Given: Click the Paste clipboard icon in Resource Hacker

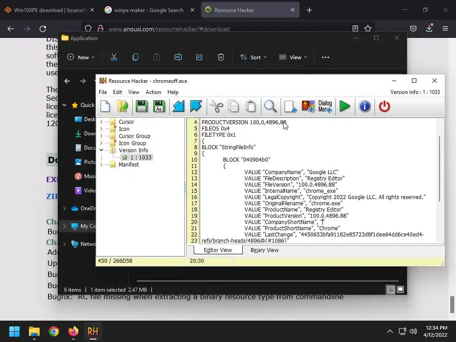Looking at the screenshot, I should 251,106.
